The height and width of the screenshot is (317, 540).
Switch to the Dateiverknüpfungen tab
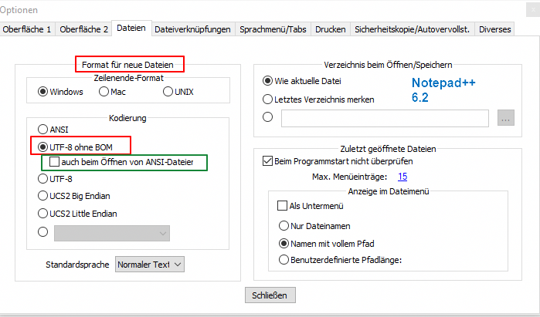click(x=193, y=29)
